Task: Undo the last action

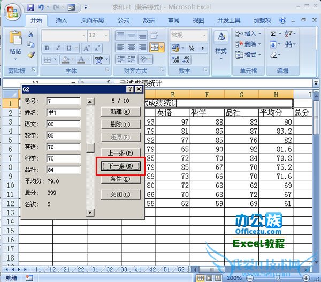Action: tap(41, 8)
